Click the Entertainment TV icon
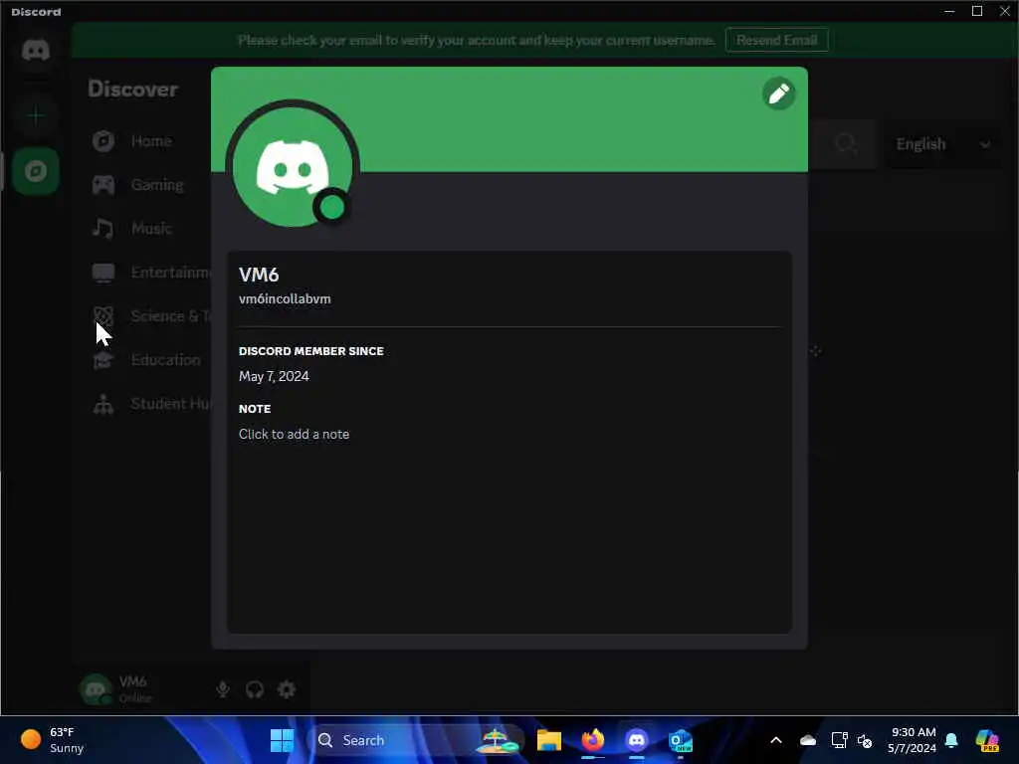1019x764 pixels. (103, 273)
